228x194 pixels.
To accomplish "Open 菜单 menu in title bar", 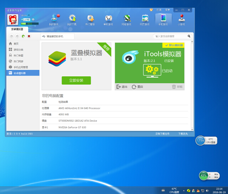I will [167, 10].
